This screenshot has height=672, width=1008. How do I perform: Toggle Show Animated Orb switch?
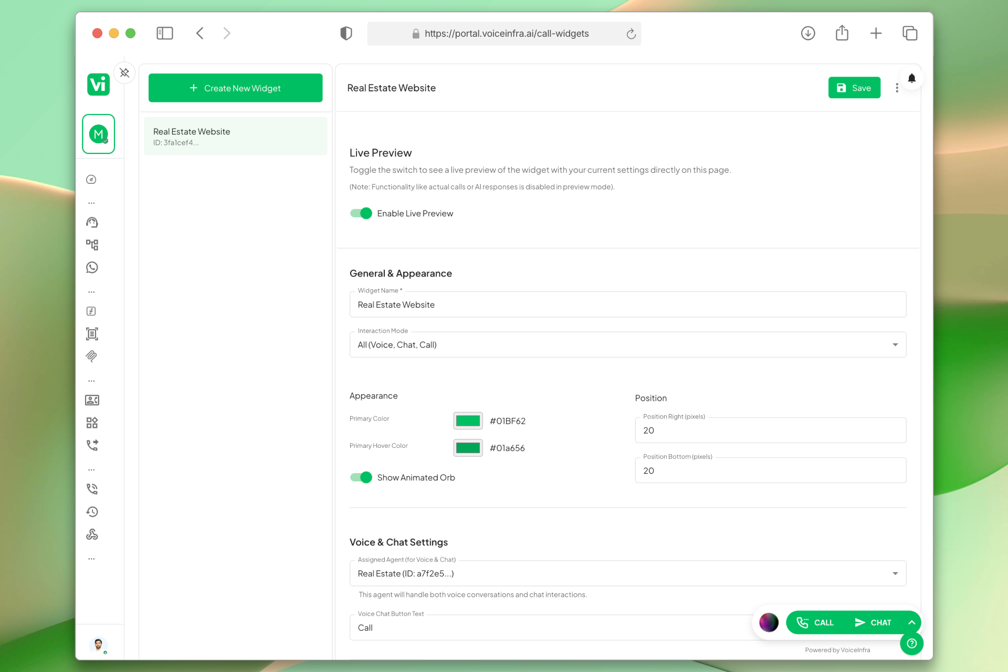(361, 477)
